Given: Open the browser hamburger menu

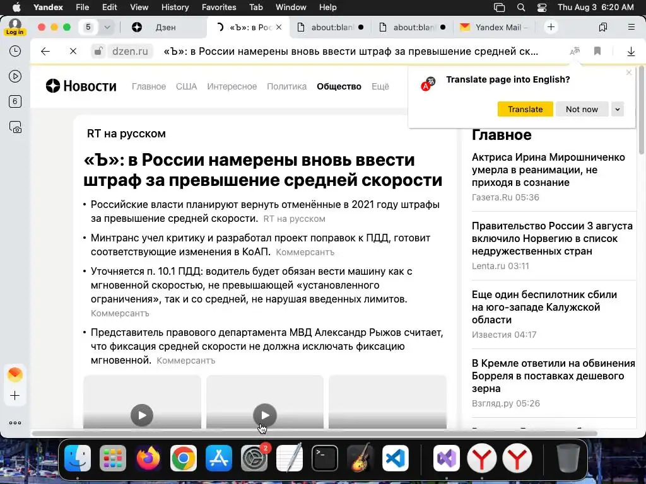Looking at the screenshot, I should point(631,27).
